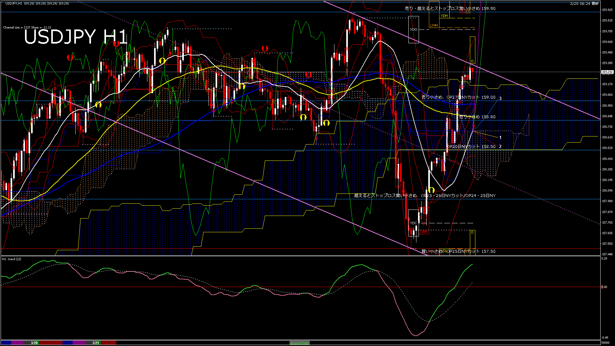Click the D marker inside the lower-right yellow box
615x346 pixels.
click(472, 232)
